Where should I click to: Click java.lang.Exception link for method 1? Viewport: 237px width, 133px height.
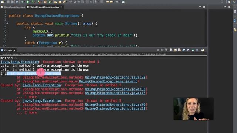coord(20,62)
